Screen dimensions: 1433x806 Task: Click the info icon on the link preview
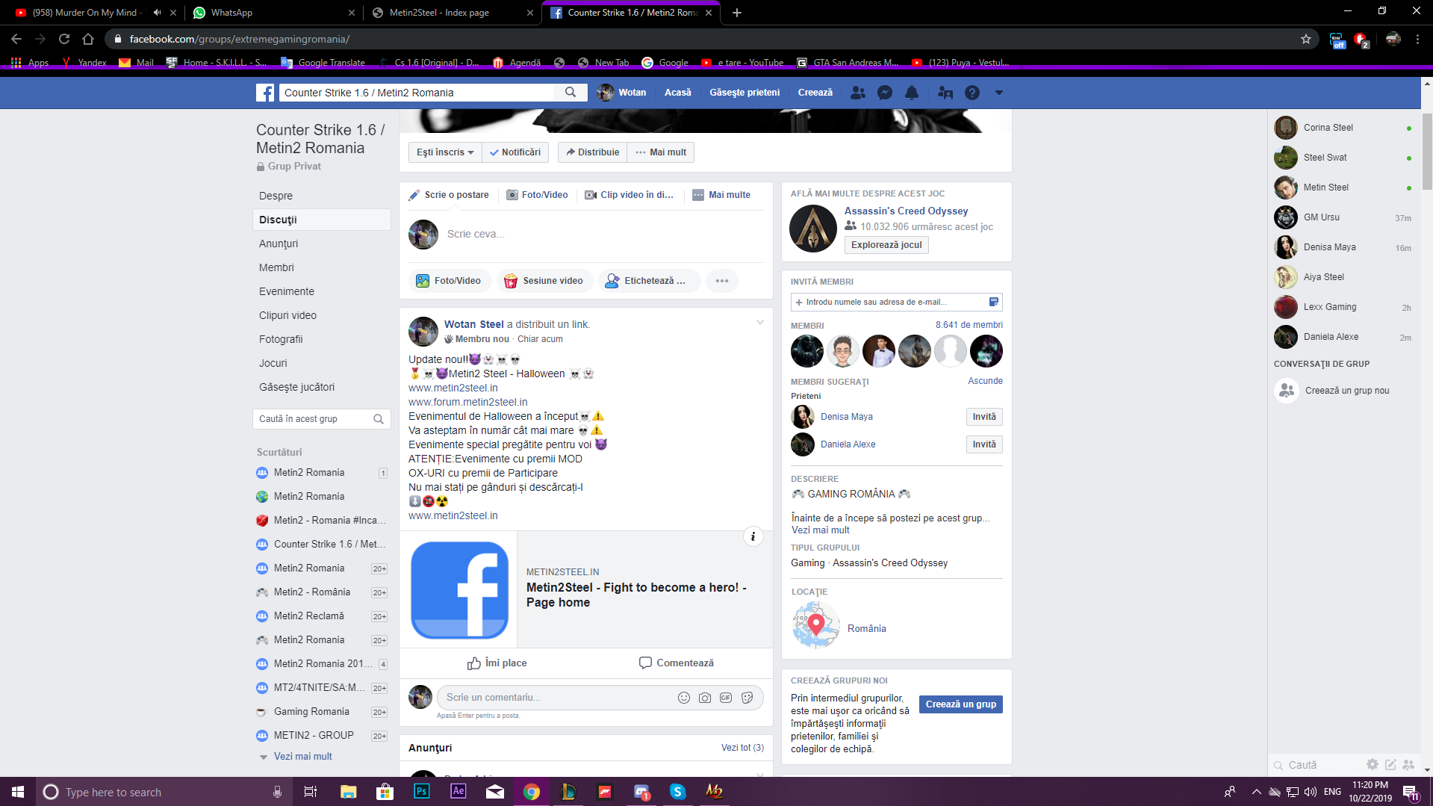tap(753, 536)
